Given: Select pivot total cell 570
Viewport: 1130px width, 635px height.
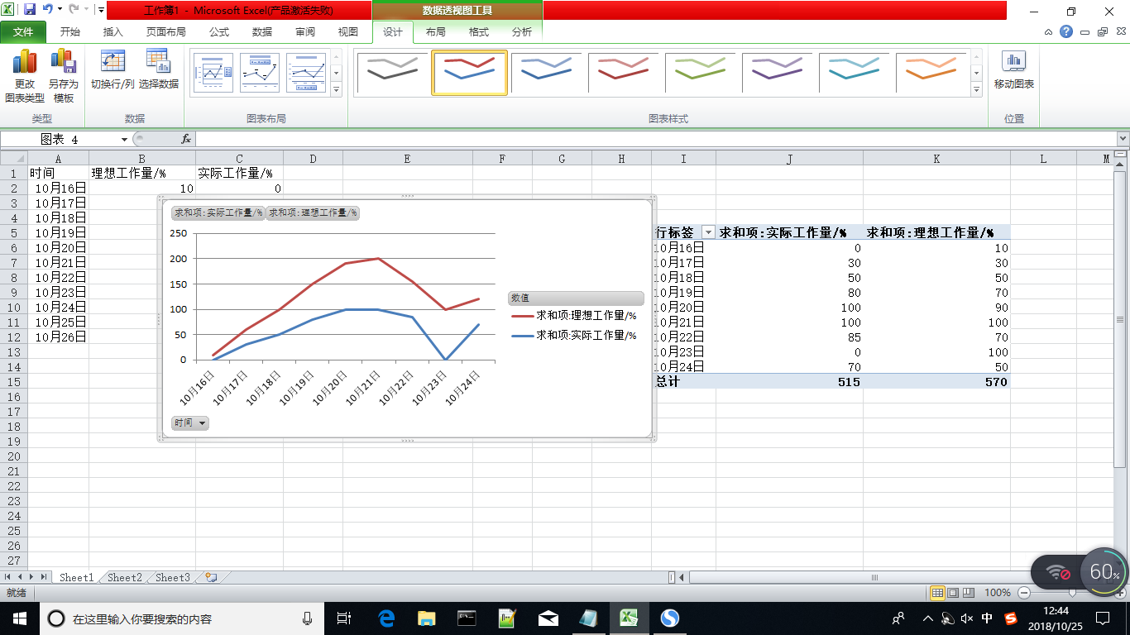Looking at the screenshot, I should click(x=936, y=382).
